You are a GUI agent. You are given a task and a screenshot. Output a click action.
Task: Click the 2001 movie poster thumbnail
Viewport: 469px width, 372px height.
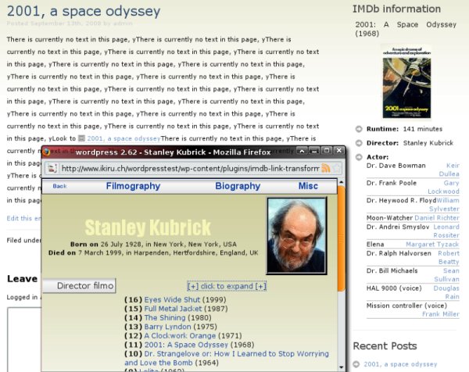click(406, 81)
